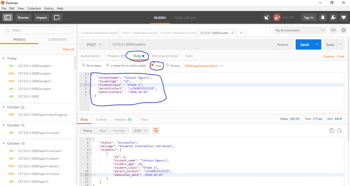Open manage environments gear icon
350x186 pixels.
tap(343, 30)
